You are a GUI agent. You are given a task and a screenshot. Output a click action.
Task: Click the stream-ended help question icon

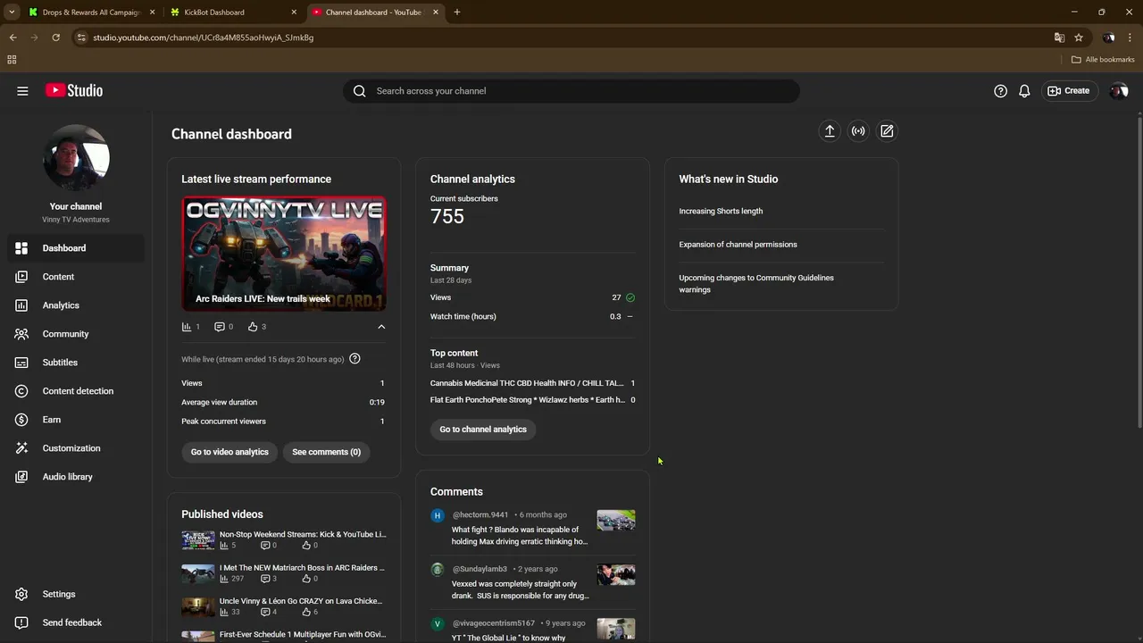(355, 359)
